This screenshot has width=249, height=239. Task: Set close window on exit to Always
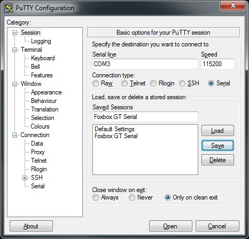click(96, 197)
